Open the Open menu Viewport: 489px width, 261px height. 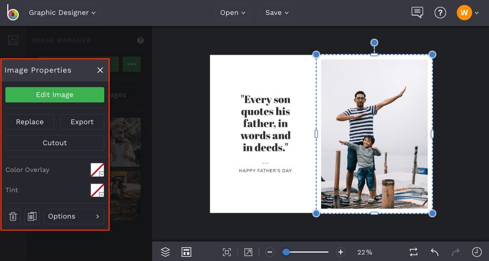[x=232, y=13]
